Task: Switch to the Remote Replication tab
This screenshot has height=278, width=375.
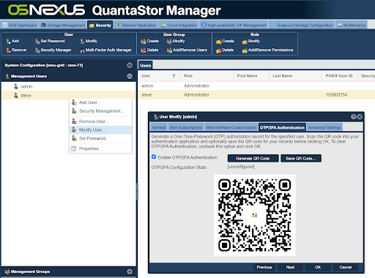Action: point(136,25)
